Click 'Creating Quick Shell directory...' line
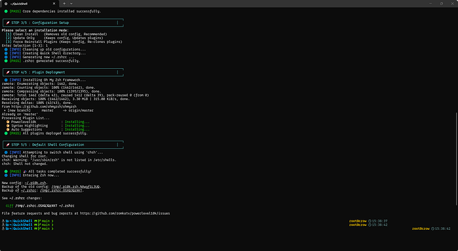Viewport: 458px width, 251px height. 45,53
